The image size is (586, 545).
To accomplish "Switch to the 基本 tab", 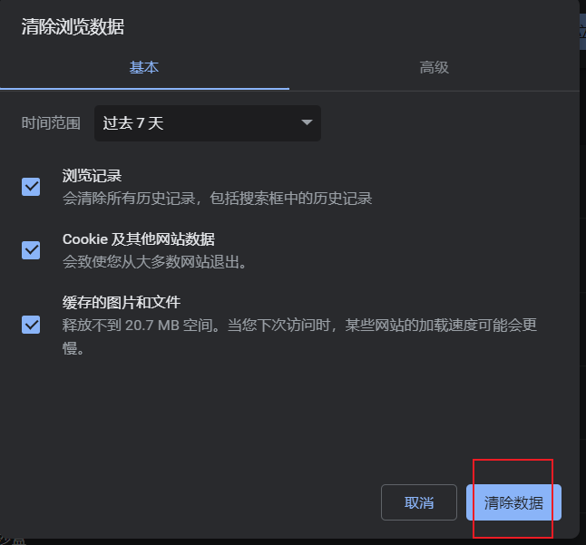I will 144,68.
